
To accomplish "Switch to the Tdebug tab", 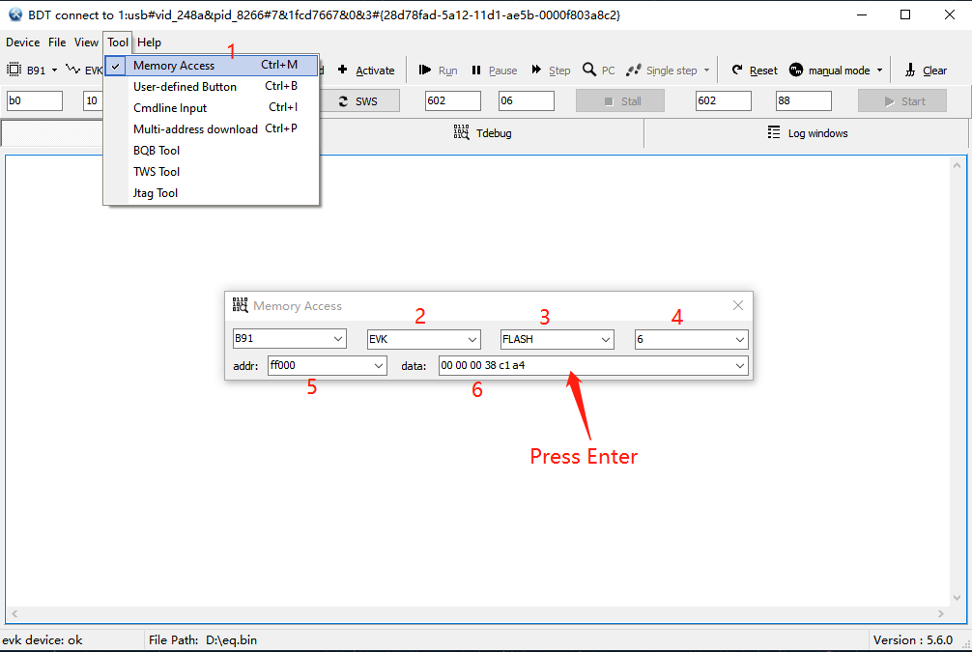I will point(482,133).
